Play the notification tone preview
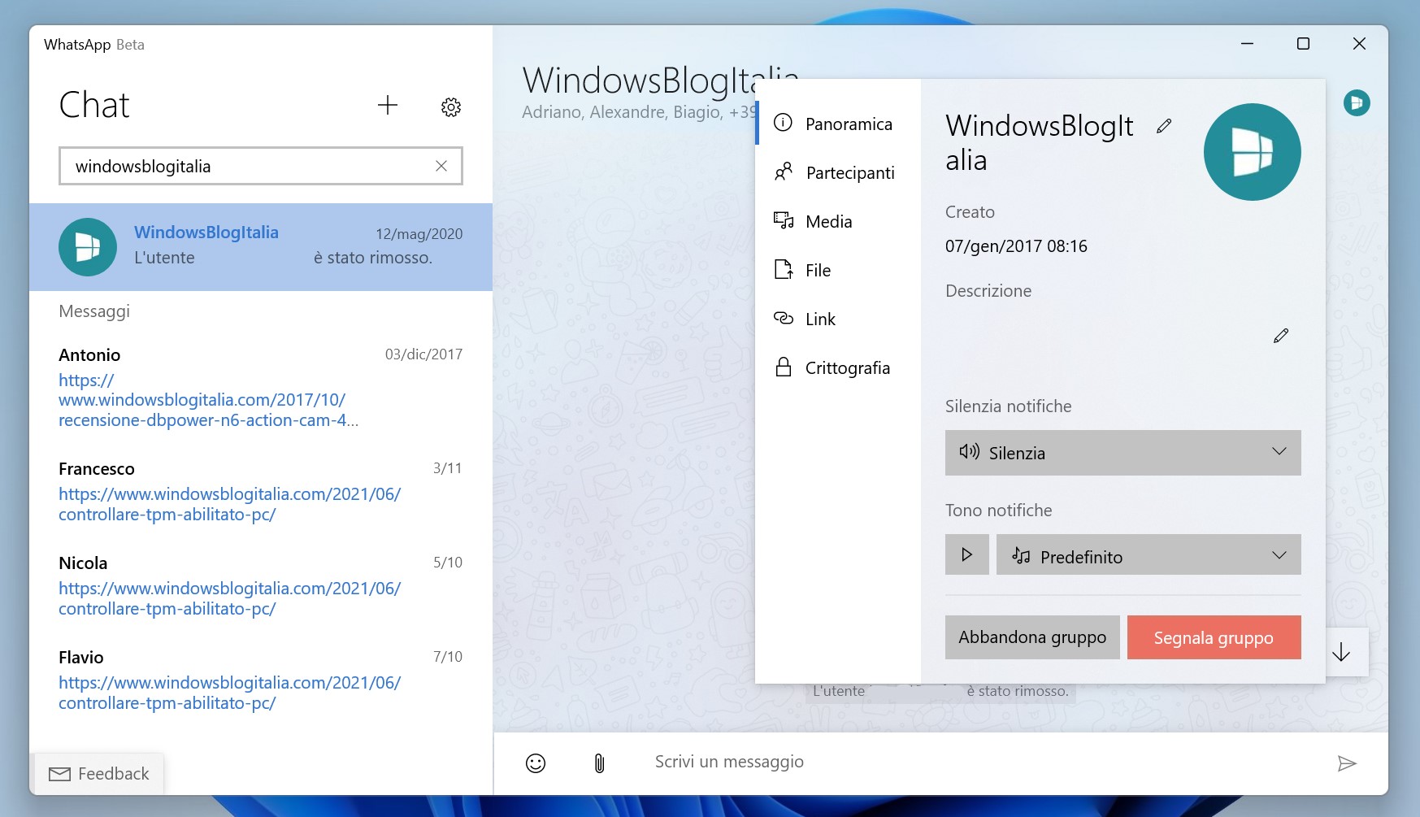The height and width of the screenshot is (817, 1420). (x=967, y=554)
